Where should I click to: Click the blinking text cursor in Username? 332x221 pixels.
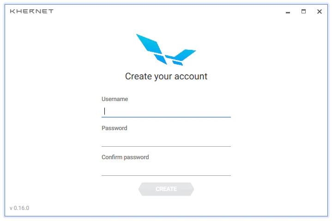click(105, 111)
